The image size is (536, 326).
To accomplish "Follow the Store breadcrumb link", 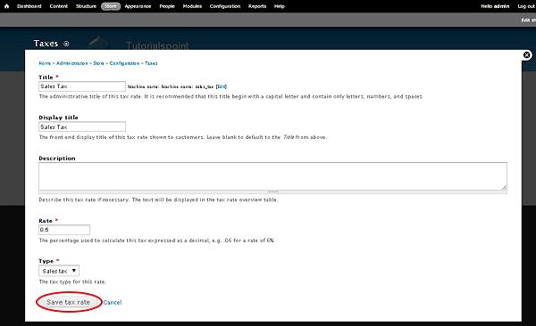I will [98, 63].
